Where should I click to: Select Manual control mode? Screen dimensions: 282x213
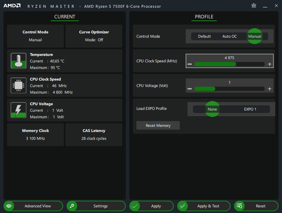tap(255, 36)
